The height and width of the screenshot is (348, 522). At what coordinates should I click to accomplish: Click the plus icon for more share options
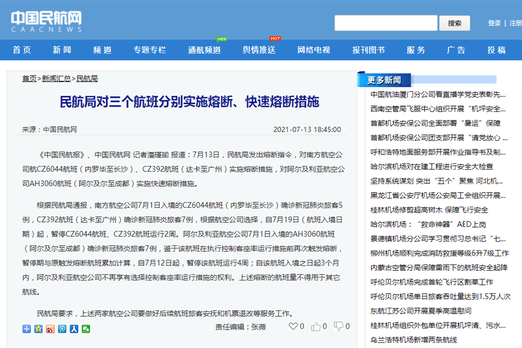(27, 329)
